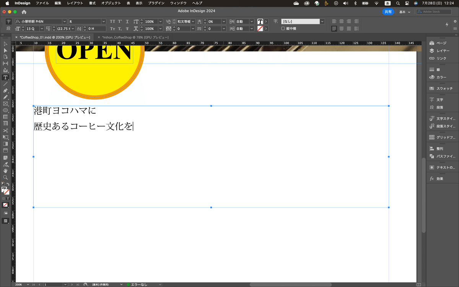The image size is (459, 287).
Task: Align paragraph text to center
Action: [342, 21]
